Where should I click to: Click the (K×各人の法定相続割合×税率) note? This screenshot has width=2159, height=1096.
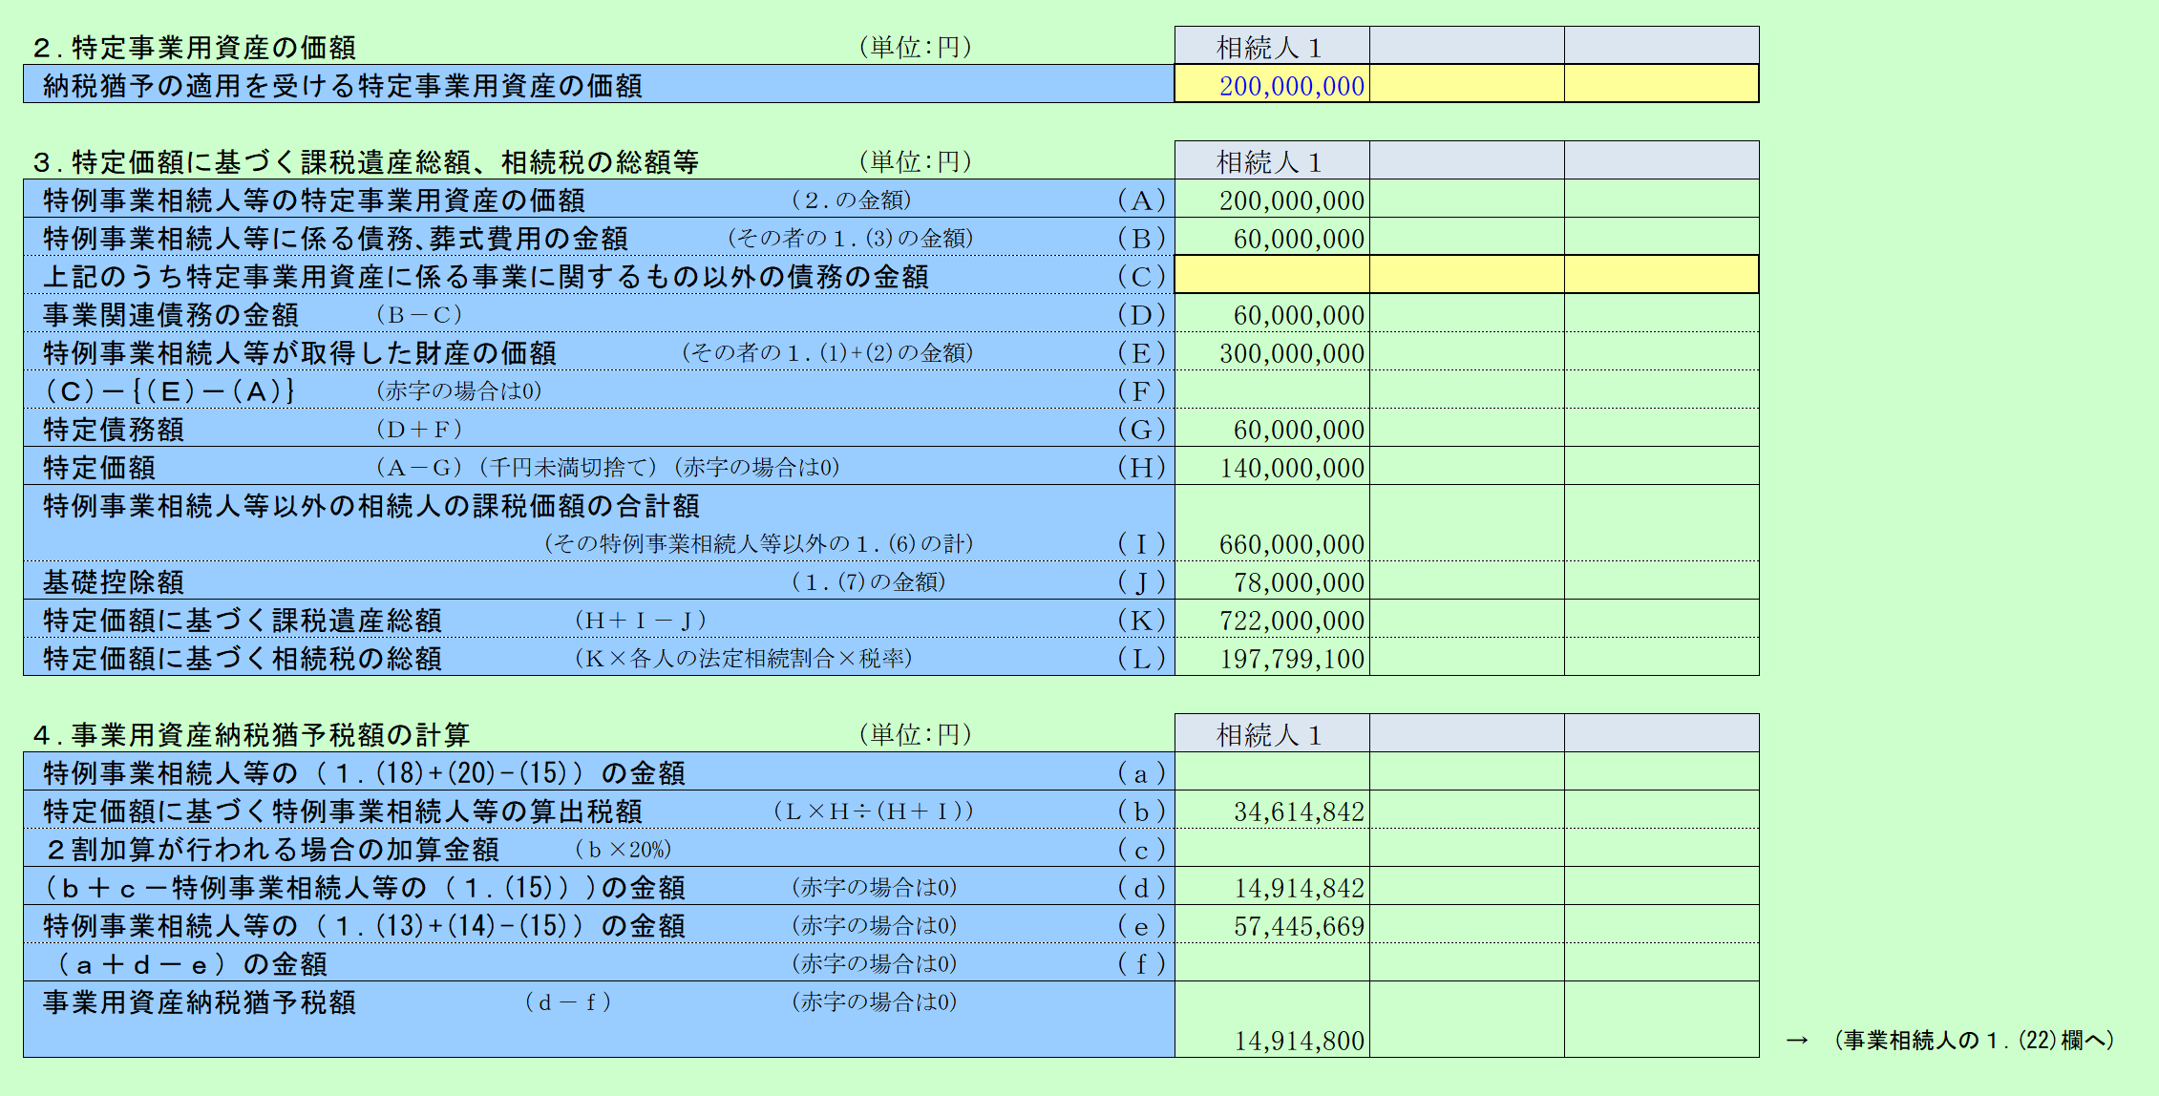tap(743, 659)
